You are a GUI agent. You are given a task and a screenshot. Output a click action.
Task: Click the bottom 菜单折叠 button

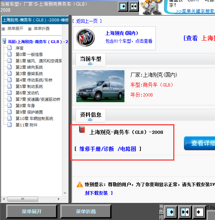86,211
